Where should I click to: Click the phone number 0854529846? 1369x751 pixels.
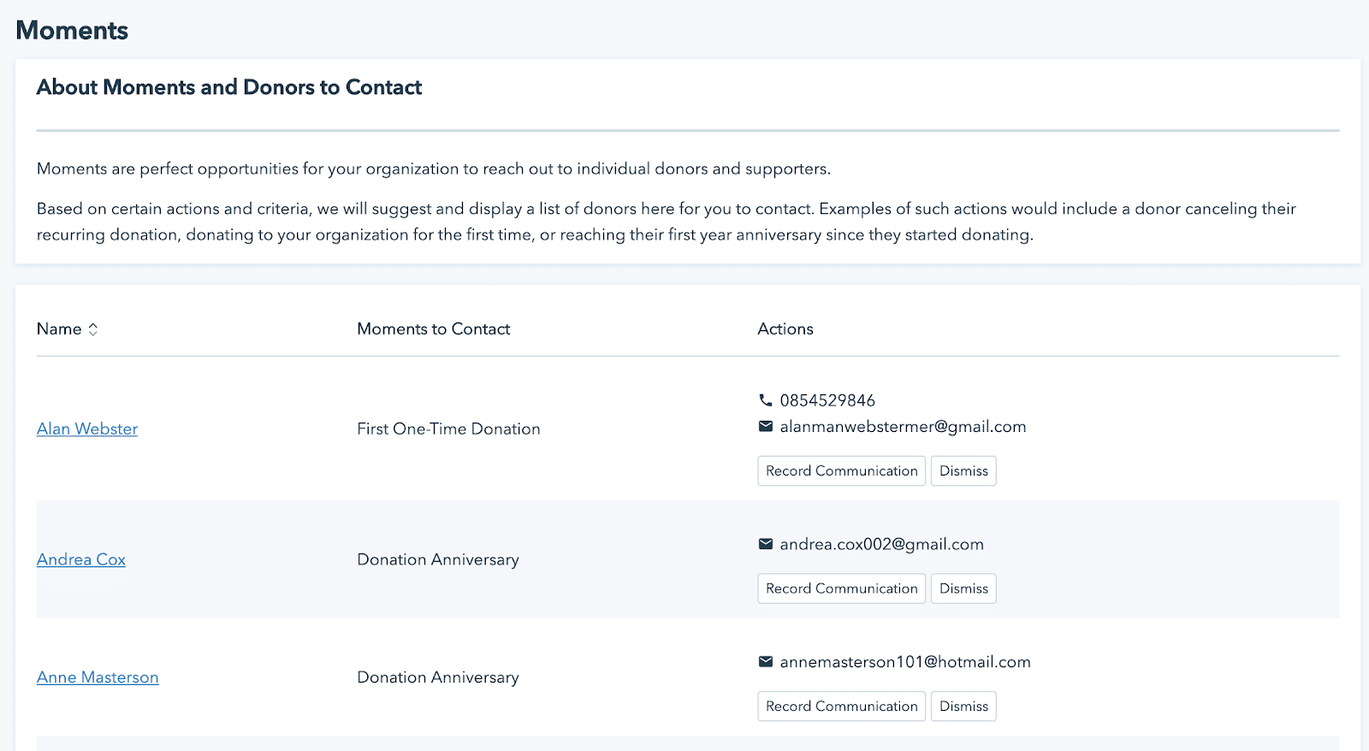[827, 400]
